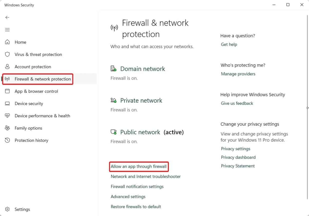
Task: Select Firewall & network protection in sidebar
Action: coord(43,79)
